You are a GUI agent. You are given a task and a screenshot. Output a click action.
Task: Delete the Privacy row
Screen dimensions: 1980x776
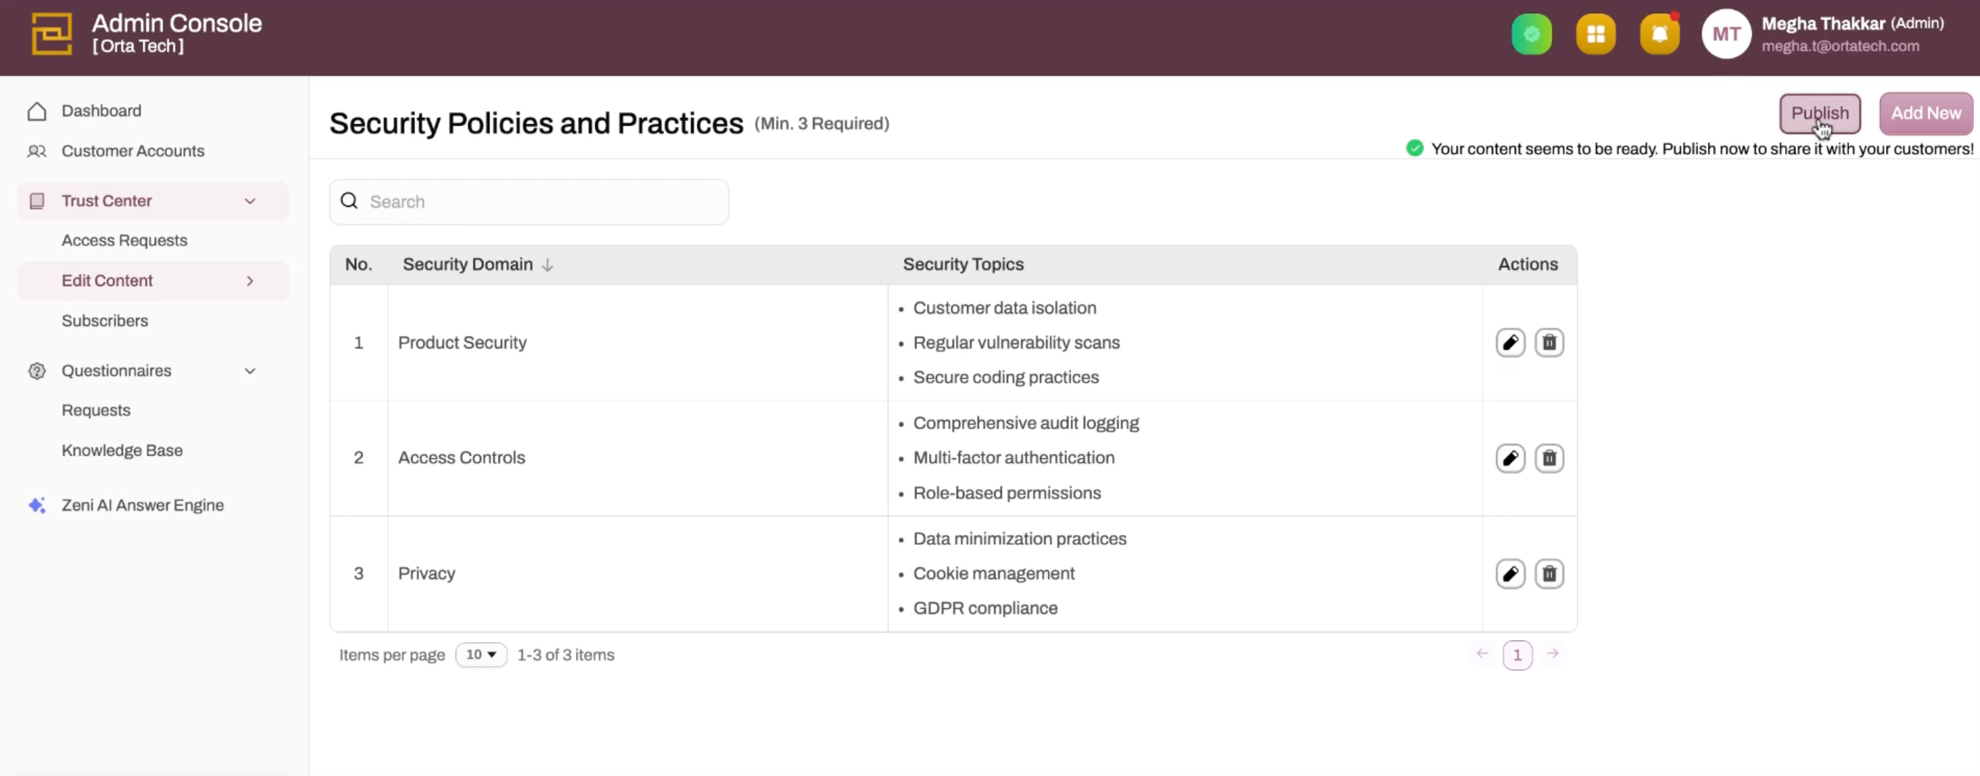1549,574
